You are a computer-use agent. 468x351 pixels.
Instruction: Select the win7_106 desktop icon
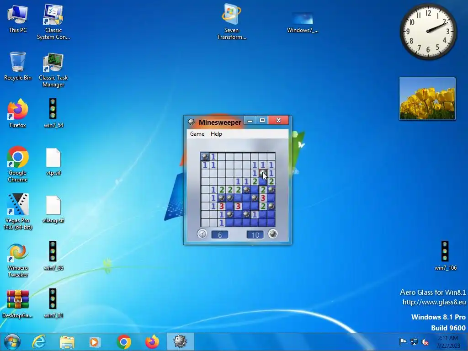(445, 256)
